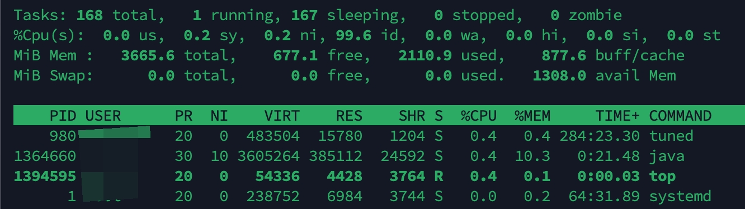745x209 pixels.
Task: Click the 483504 VIRT value
Action: pyautogui.click(x=273, y=136)
